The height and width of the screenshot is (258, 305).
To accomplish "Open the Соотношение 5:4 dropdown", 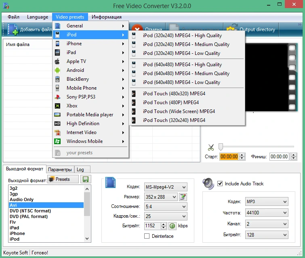I will point(166,206).
